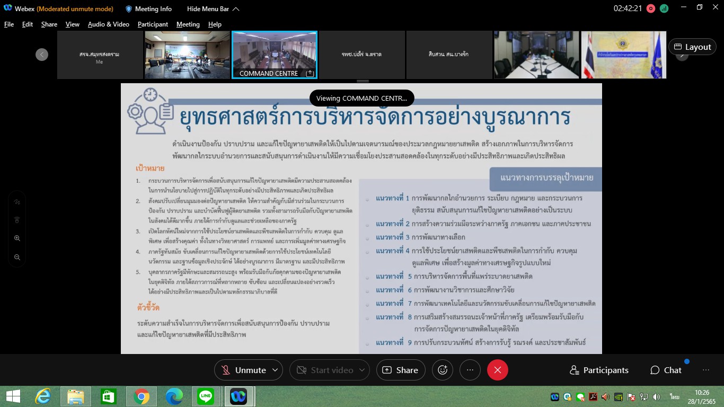The image size is (724, 407).
Task: Zoom in on the shared screen
Action: (x=17, y=238)
